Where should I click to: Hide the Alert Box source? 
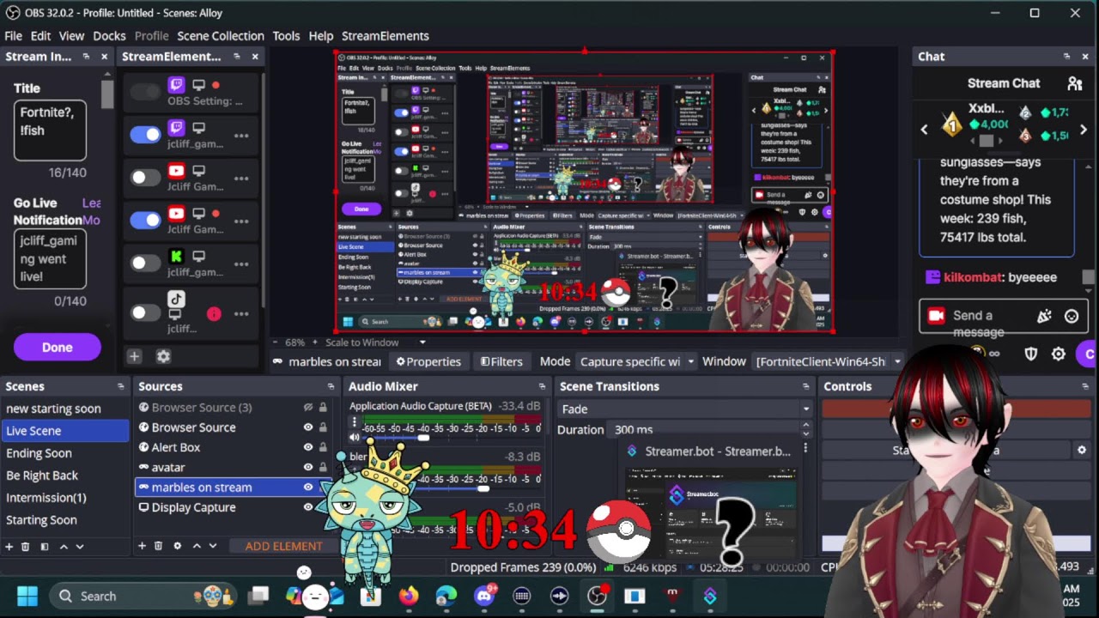(x=308, y=447)
